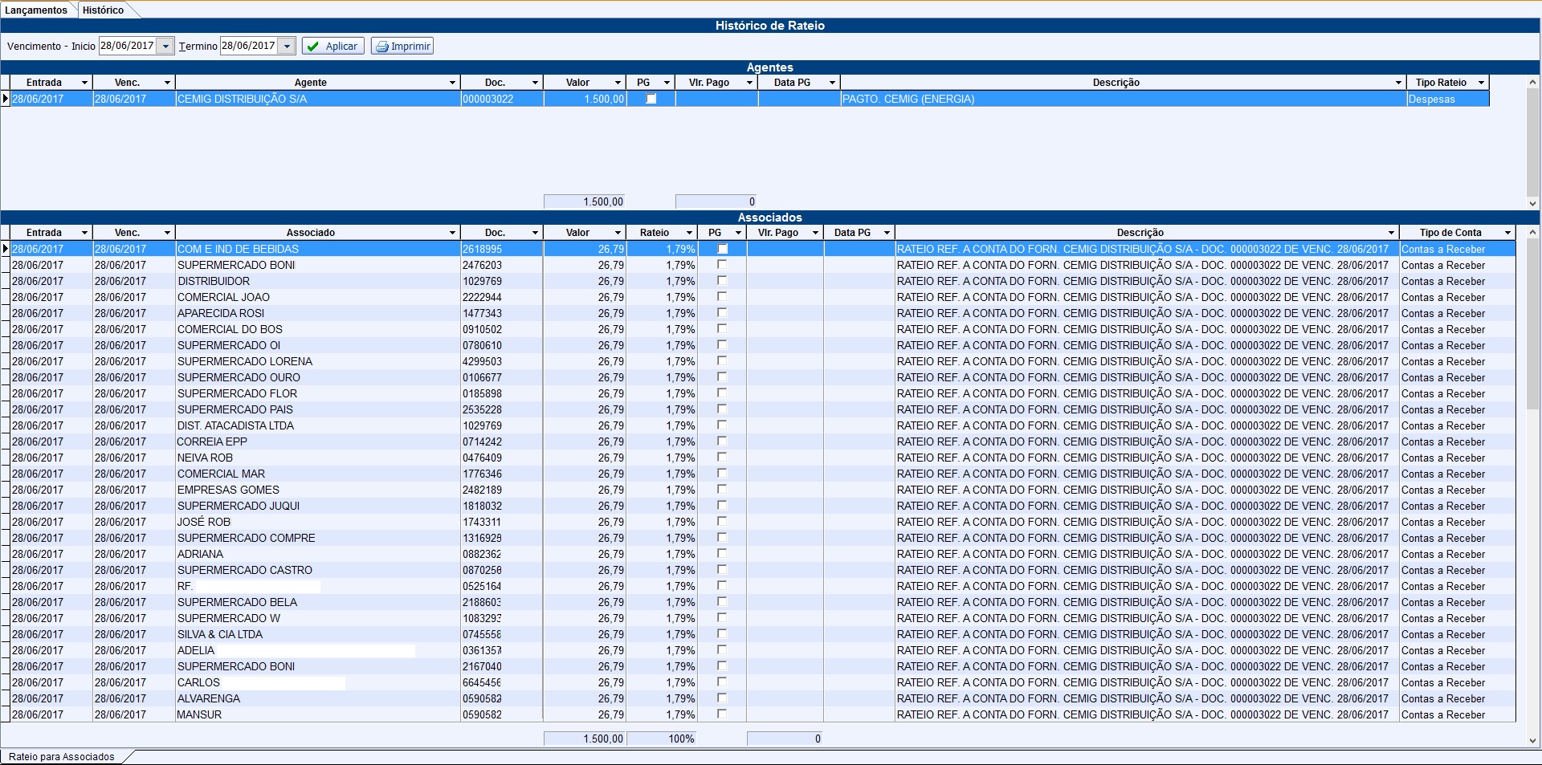1542x765 pixels.
Task: Open Tipo Rateio column filter arrow
Action: pos(1482,83)
